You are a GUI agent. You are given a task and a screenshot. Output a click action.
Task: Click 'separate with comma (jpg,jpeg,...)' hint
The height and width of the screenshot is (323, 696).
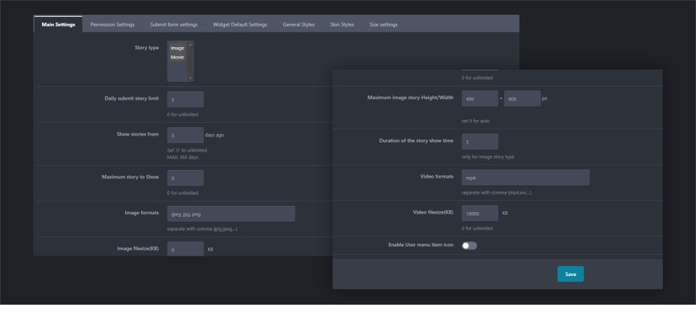[202, 229]
